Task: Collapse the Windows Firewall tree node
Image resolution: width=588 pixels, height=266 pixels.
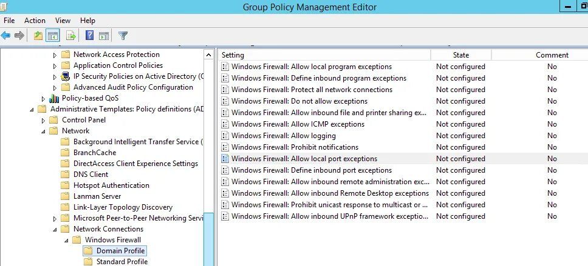Action: point(66,240)
